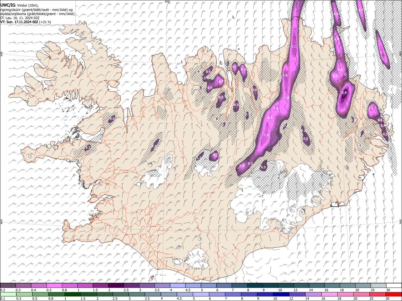Viewport: 402px width, 301px height.
Task: Click the medium green 0.5 rain swatch
Action: (40, 294)
